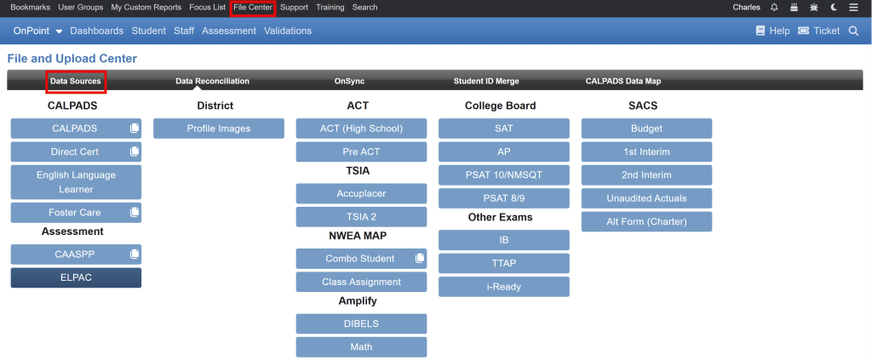Click the SAT button
The image size is (872, 360).
[x=504, y=129]
